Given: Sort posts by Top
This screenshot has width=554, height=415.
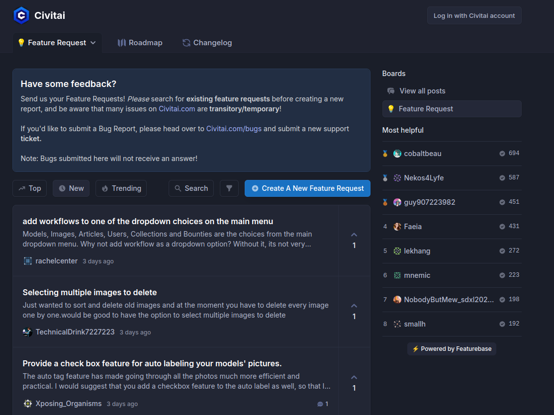Looking at the screenshot, I should [x=30, y=188].
